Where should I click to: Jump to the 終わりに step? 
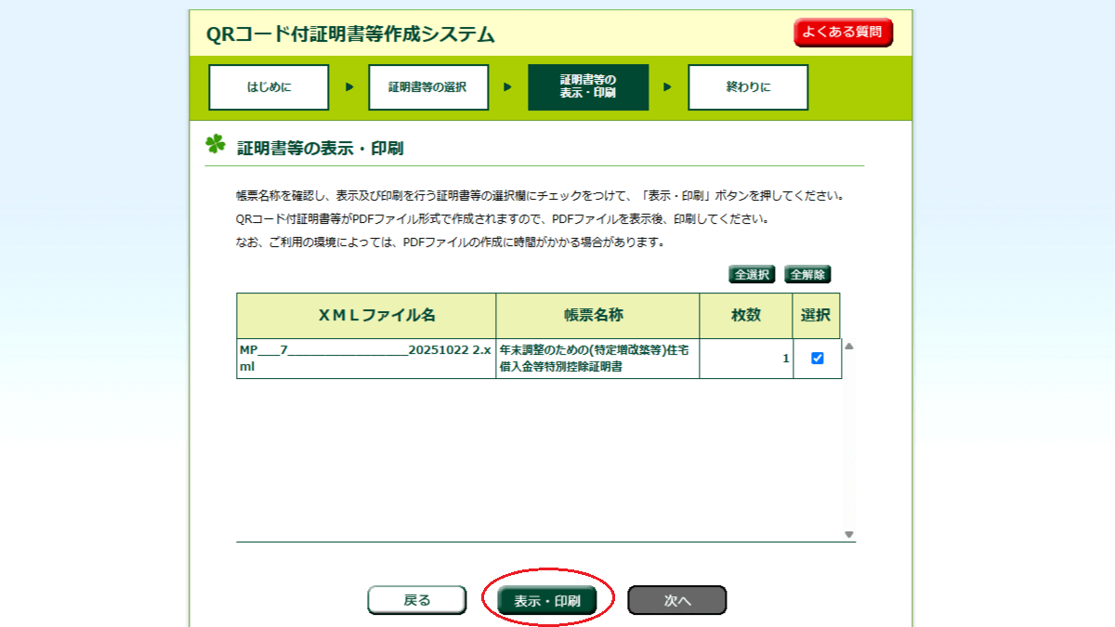pos(748,87)
